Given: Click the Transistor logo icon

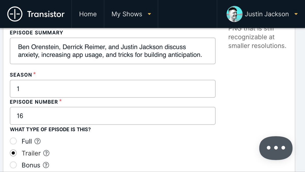Looking at the screenshot, I should coord(15,14).
